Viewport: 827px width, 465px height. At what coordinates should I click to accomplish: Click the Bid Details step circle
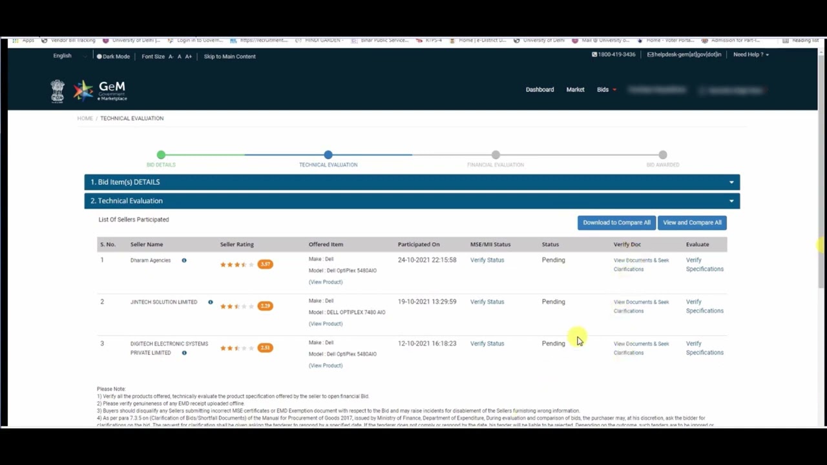[x=161, y=155]
